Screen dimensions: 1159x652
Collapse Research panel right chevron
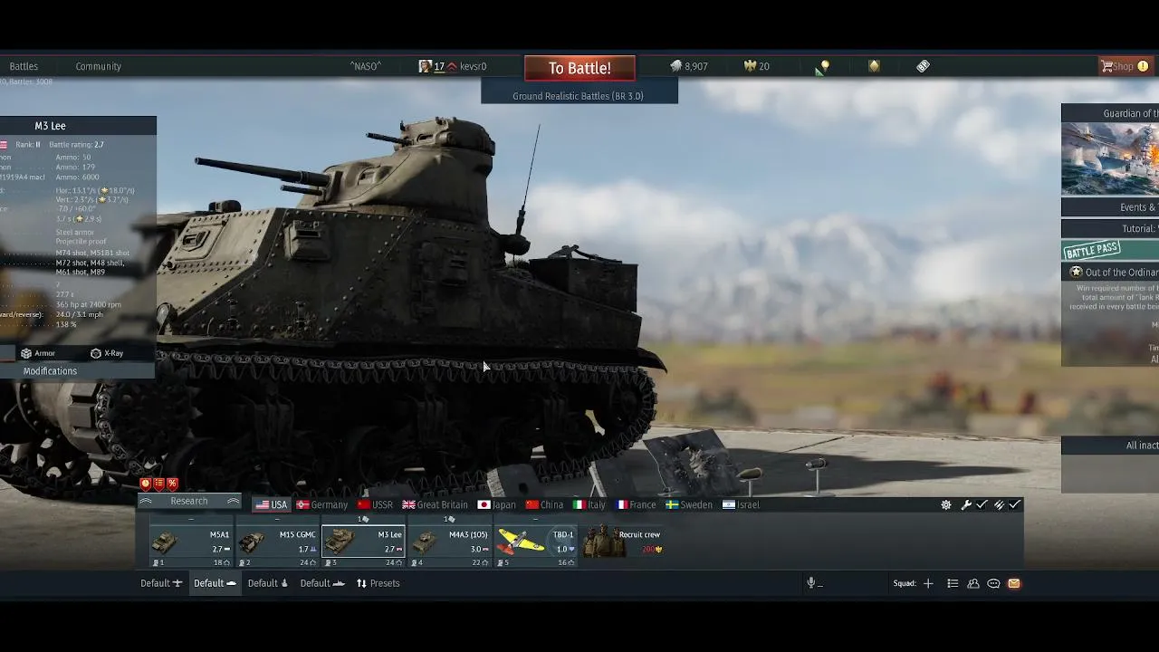pos(234,502)
